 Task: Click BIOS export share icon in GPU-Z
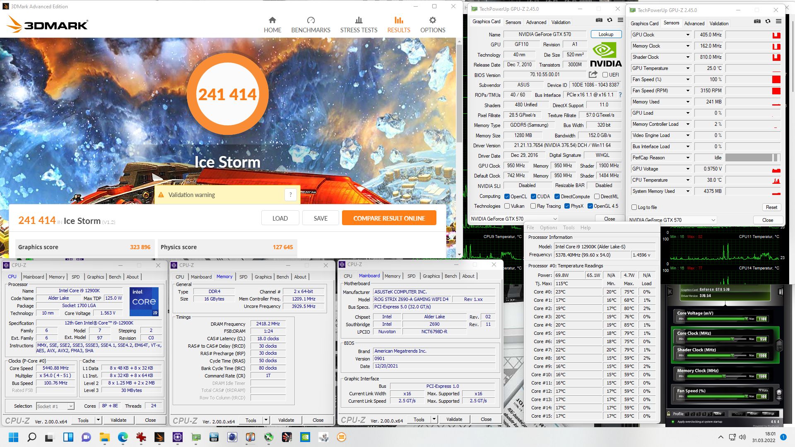tap(593, 74)
